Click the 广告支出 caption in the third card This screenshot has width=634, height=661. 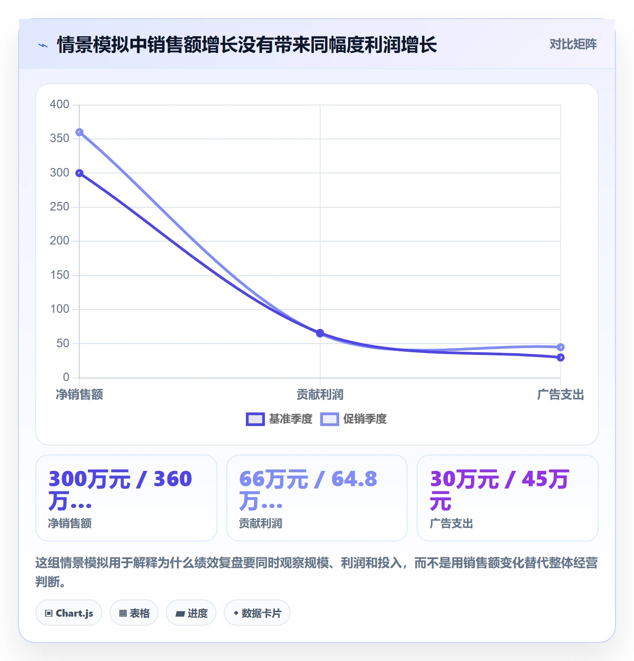click(x=451, y=524)
